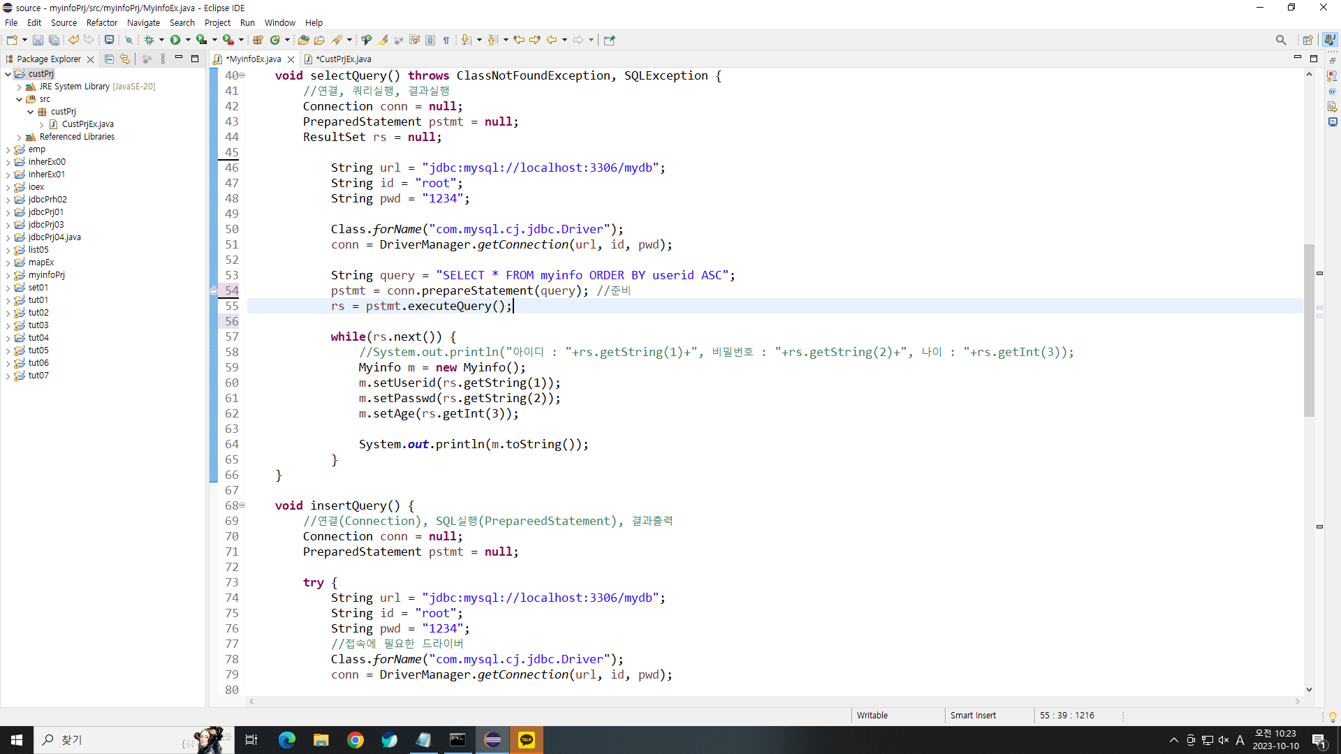This screenshot has width=1341, height=754.
Task: Click Collapse All in Package Explorer
Action: click(109, 59)
